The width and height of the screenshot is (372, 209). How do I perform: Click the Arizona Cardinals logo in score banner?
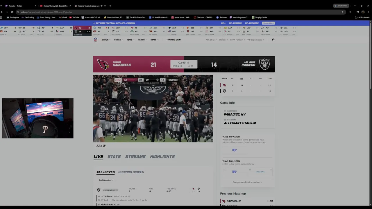(x=103, y=64)
